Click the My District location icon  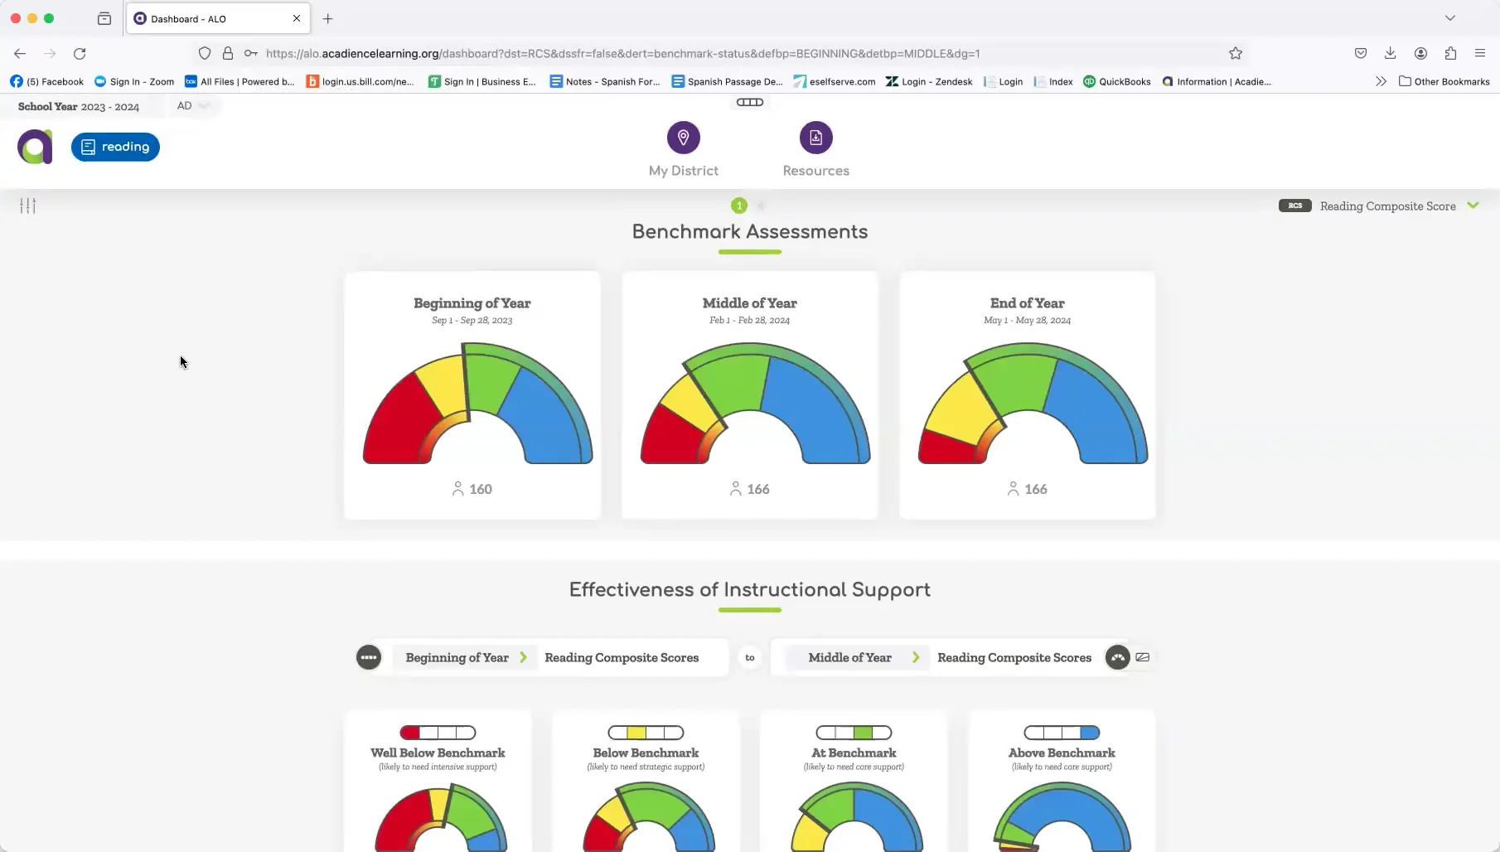684,138
